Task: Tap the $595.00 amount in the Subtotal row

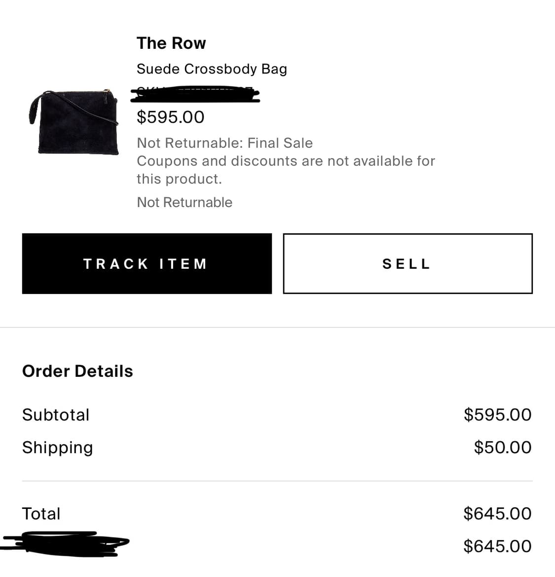Action: (x=497, y=415)
